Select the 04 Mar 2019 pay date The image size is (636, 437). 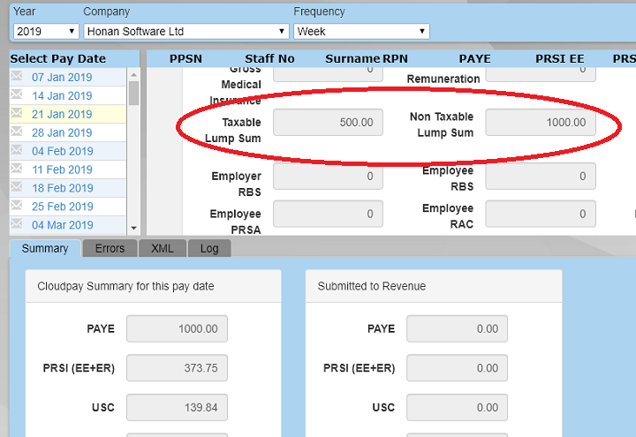pos(62,225)
